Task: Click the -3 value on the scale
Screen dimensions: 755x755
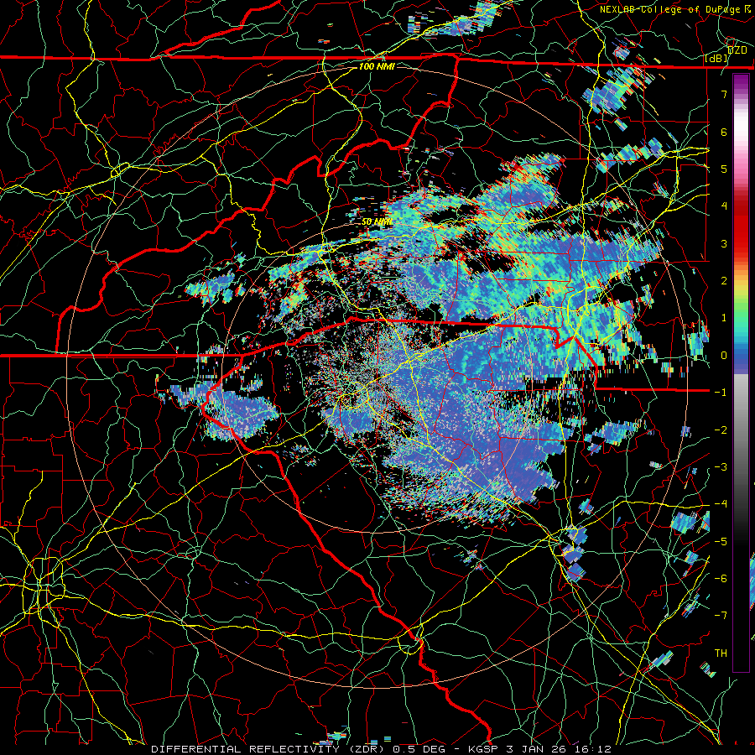Action: pos(721,467)
